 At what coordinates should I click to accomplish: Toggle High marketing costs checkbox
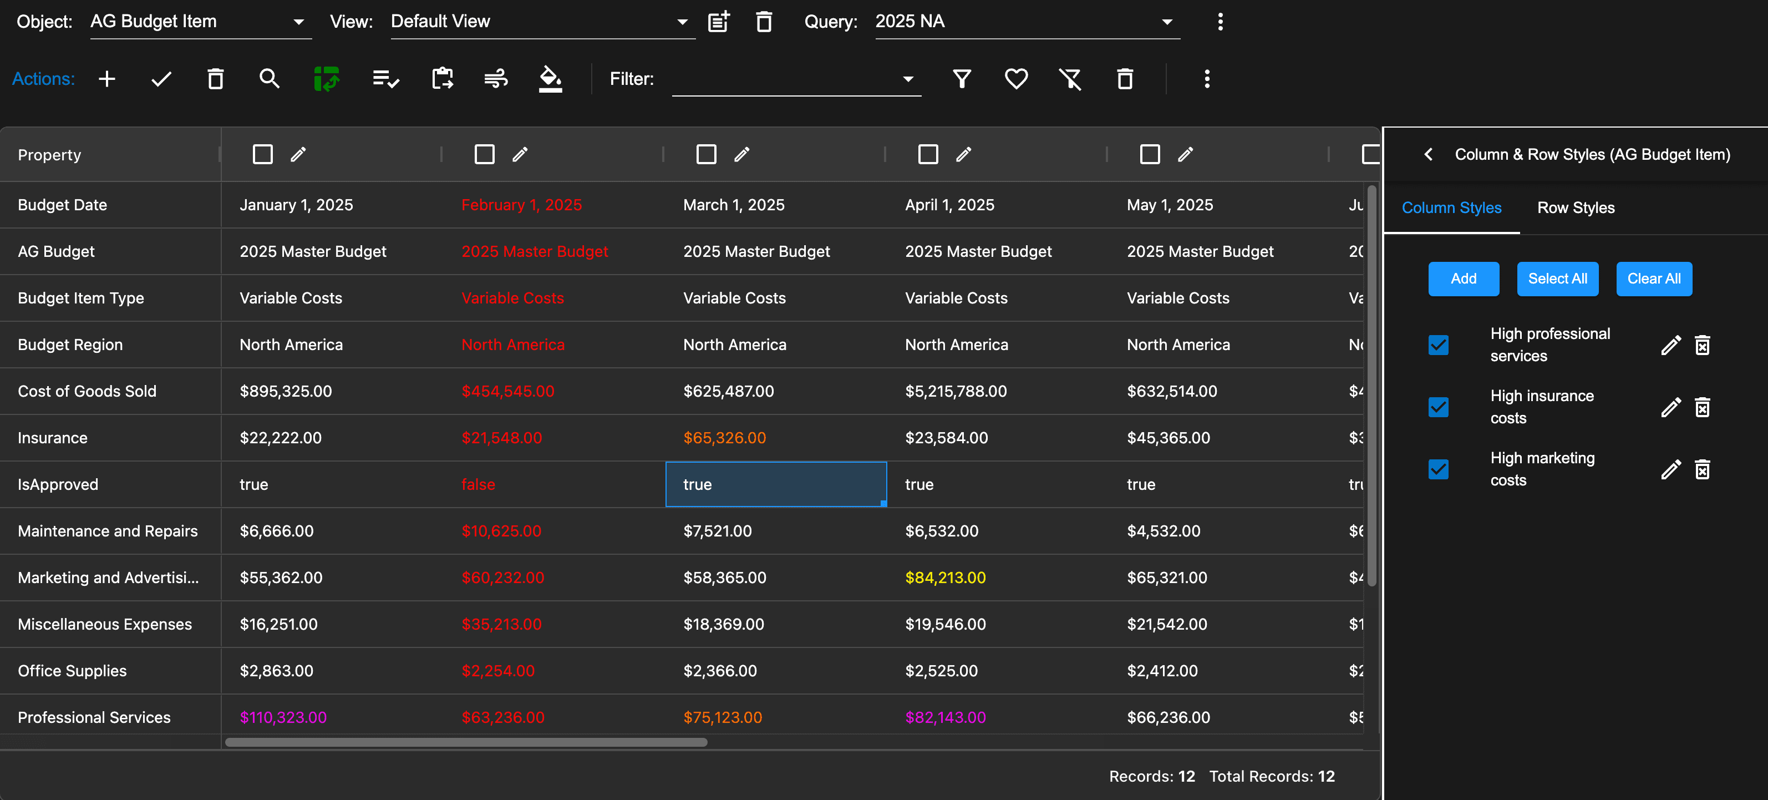click(1438, 470)
